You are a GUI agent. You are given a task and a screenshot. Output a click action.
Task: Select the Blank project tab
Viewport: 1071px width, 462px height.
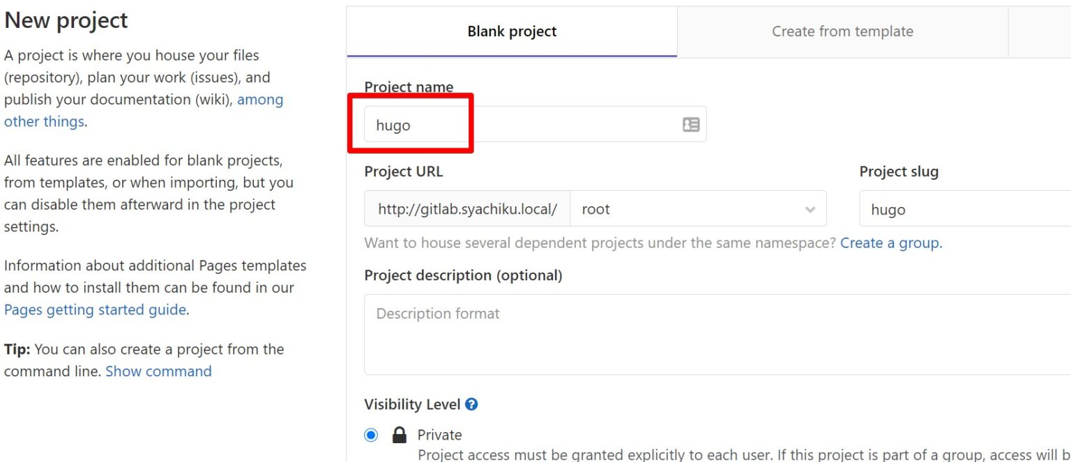click(512, 31)
